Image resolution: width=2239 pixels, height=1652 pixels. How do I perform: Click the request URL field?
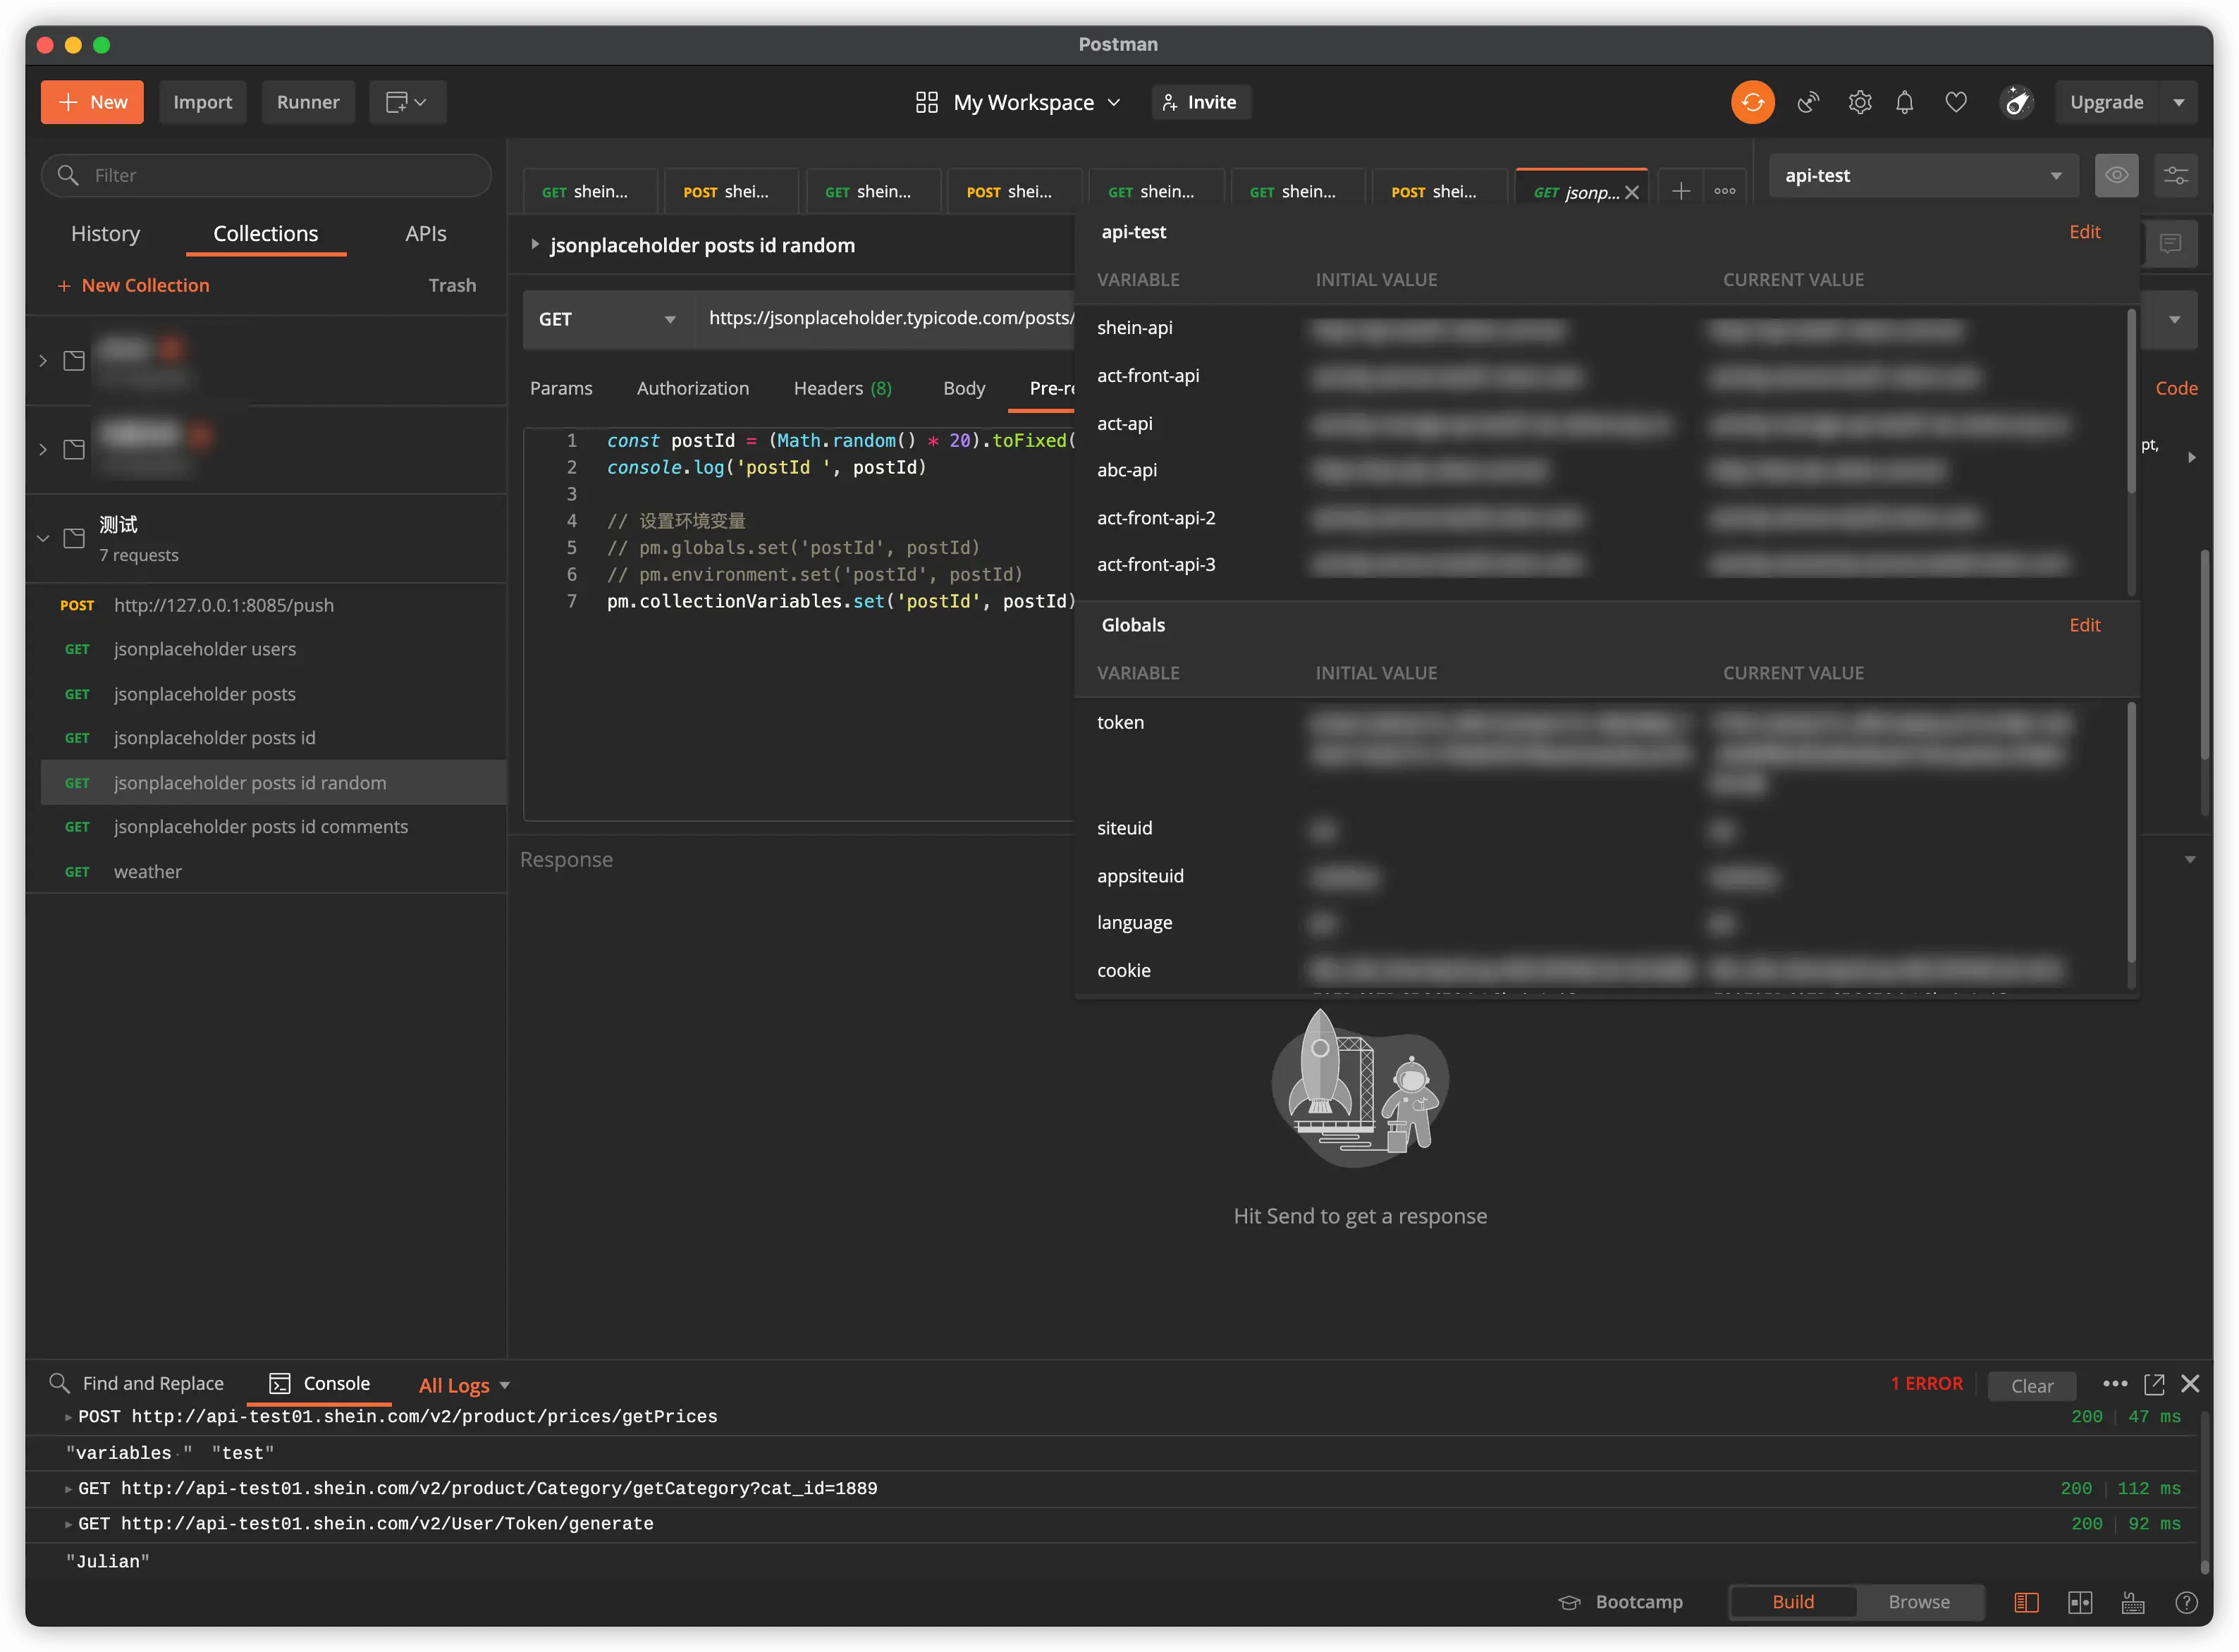click(x=885, y=319)
